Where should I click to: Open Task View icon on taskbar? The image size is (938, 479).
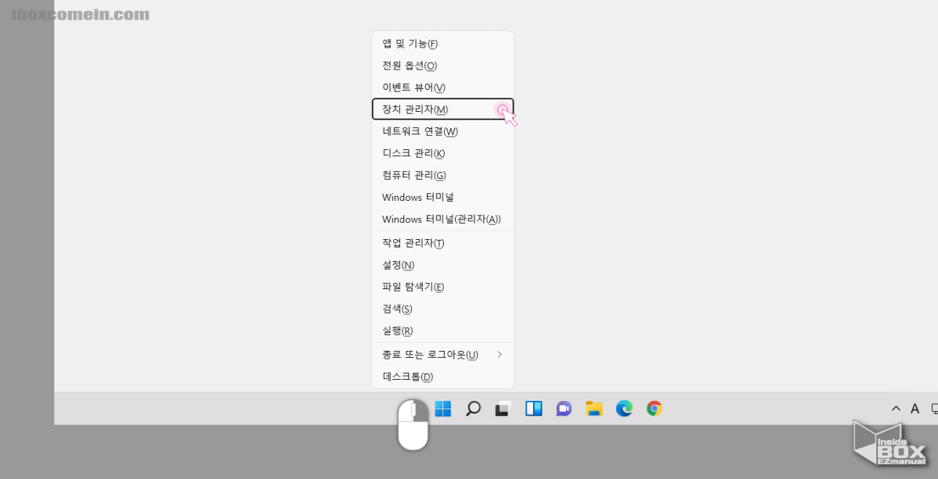tap(503, 409)
